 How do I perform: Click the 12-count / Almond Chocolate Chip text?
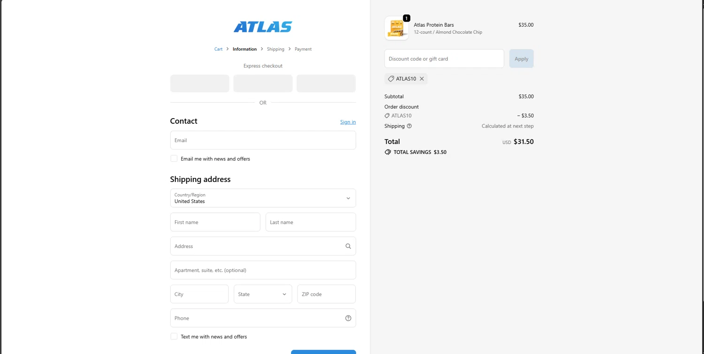click(x=448, y=32)
